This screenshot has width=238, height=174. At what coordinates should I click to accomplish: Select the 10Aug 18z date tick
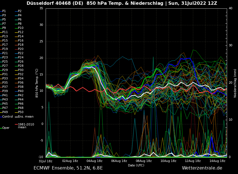168,161
